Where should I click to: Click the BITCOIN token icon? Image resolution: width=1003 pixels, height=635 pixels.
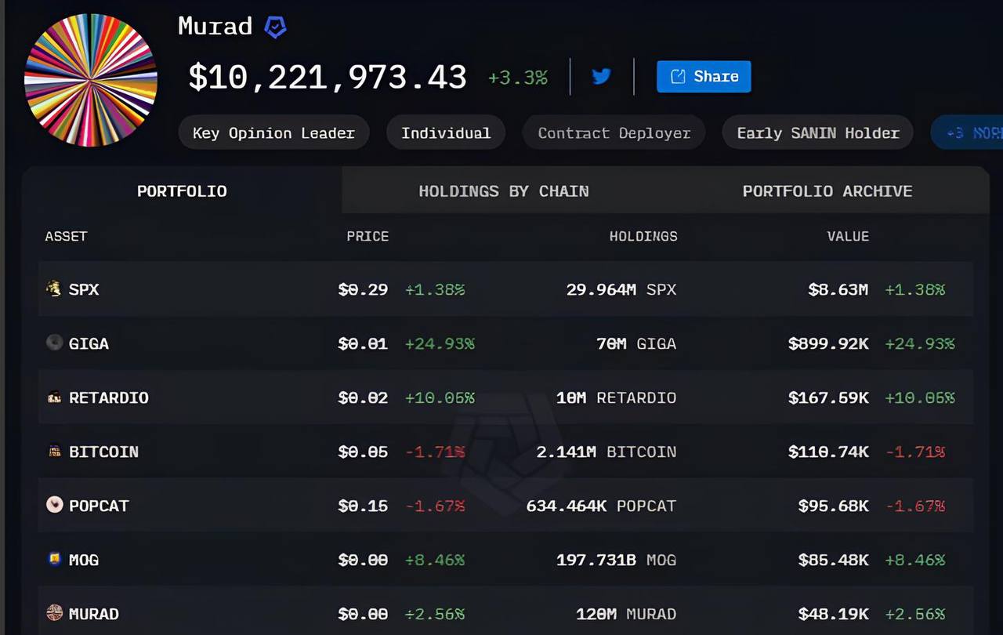pos(54,452)
